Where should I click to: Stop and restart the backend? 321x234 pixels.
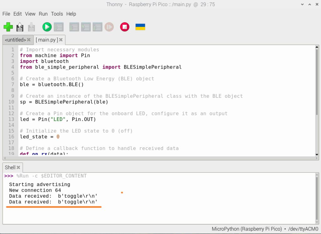pos(124,27)
